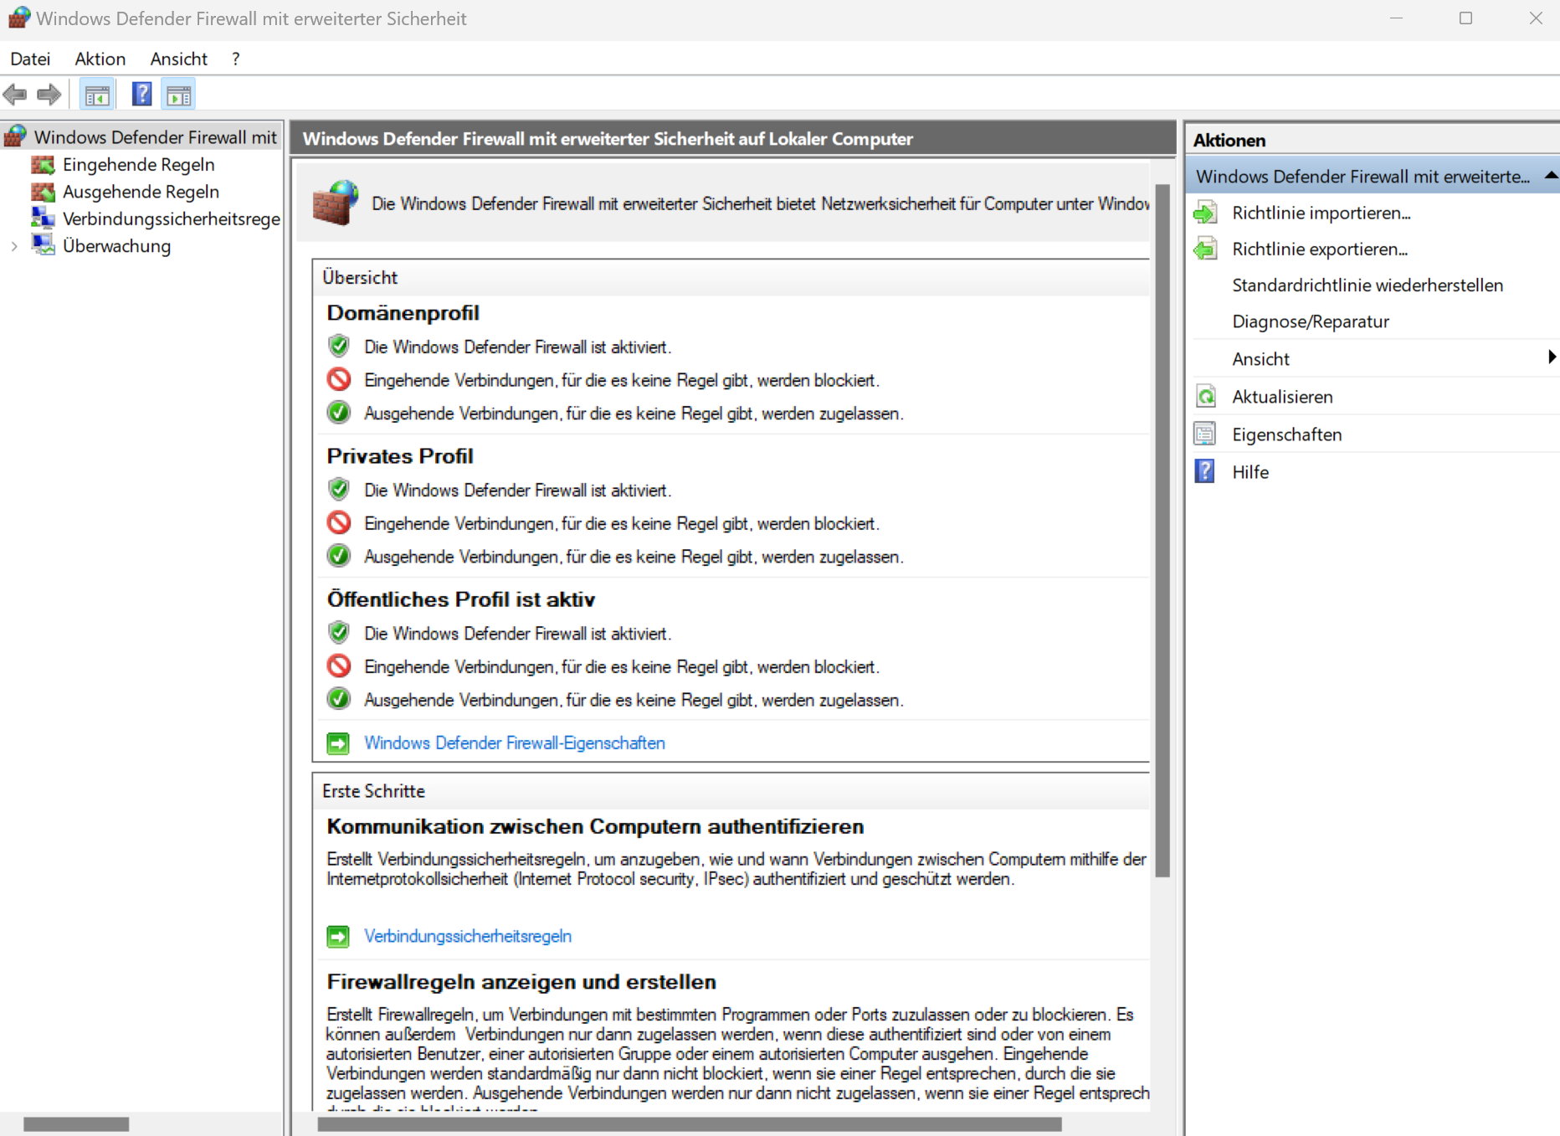The width and height of the screenshot is (1560, 1136).
Task: Click Kommunikation zwischen Computern authentifizieren heading
Action: (595, 826)
